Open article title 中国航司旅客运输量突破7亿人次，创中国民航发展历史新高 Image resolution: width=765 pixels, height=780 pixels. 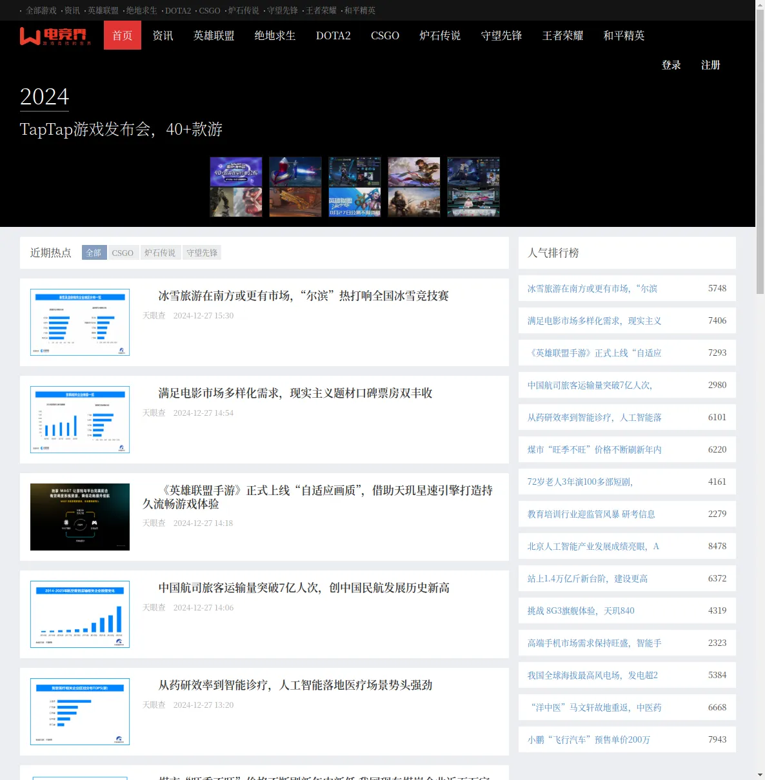pos(304,588)
